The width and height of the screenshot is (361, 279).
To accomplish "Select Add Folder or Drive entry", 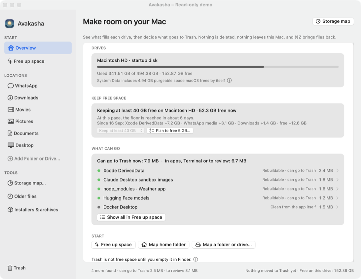I will [38, 158].
